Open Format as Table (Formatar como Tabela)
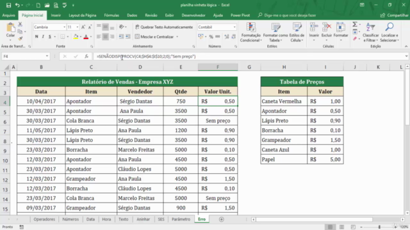 pos(275,33)
